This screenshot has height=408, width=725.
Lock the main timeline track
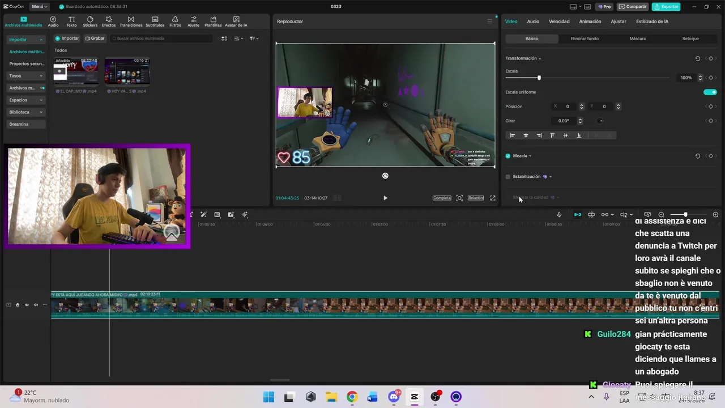pyautogui.click(x=18, y=305)
